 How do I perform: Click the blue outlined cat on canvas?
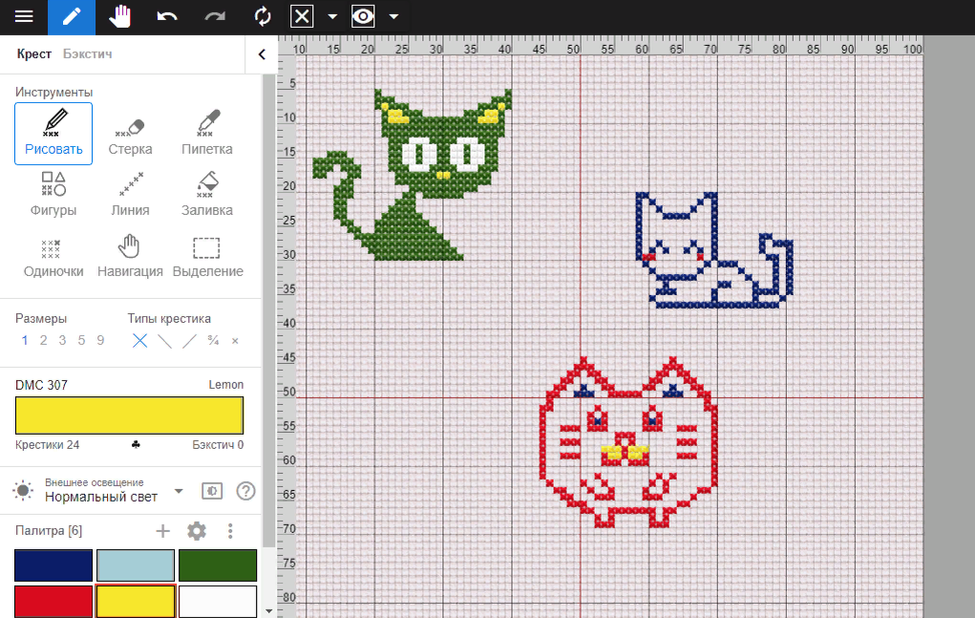point(714,251)
